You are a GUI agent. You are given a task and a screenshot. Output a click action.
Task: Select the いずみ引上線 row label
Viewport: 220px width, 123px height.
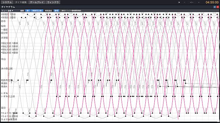pos(8,96)
